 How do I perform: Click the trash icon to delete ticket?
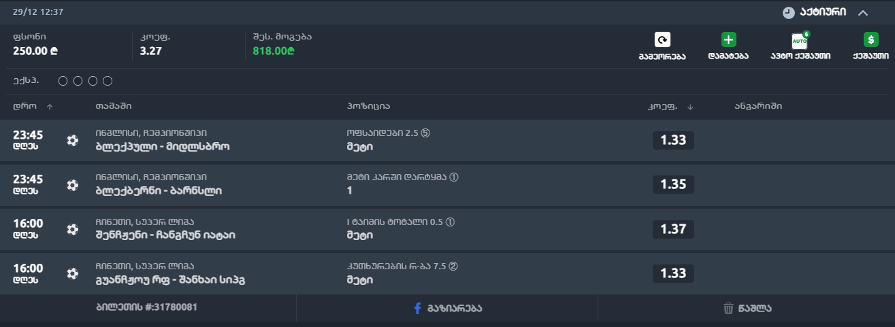pyautogui.click(x=728, y=309)
